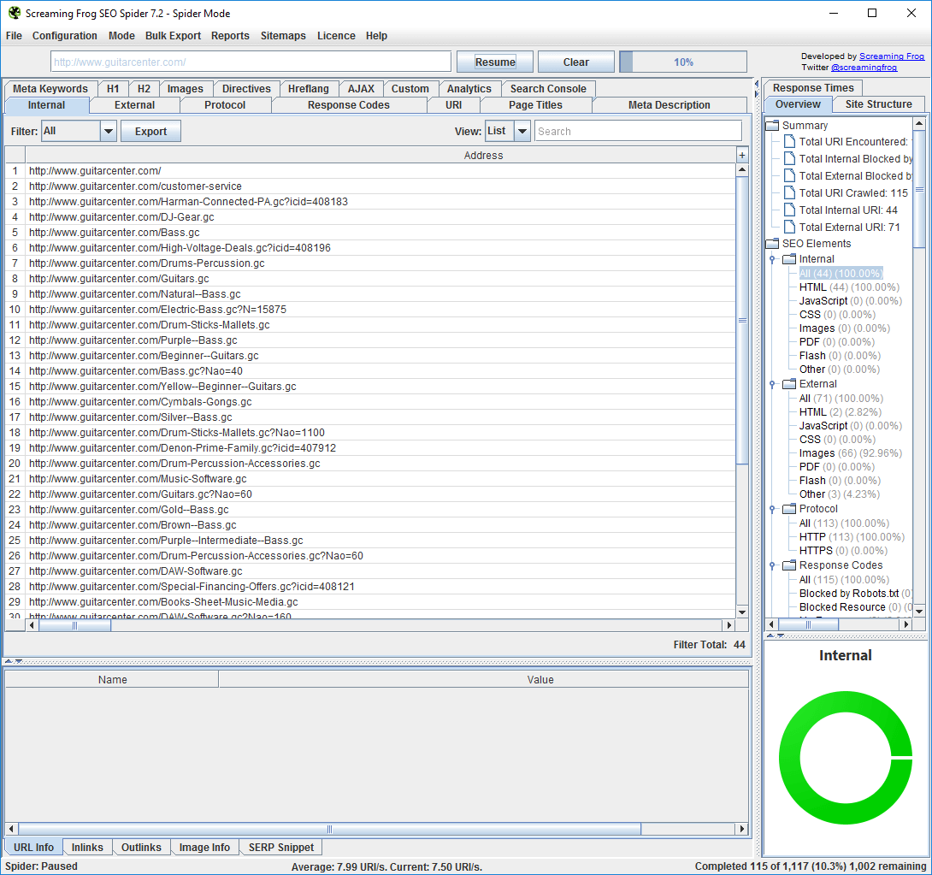Open the Meta Description tab
932x875 pixels.
670,105
